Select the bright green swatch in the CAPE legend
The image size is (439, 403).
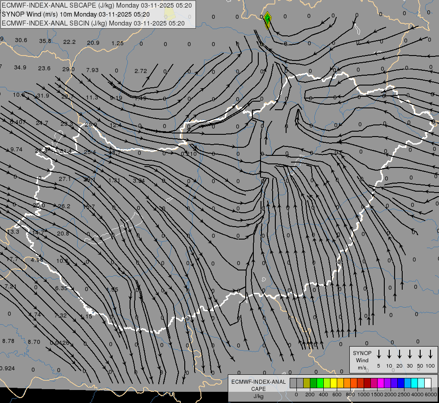click(320, 383)
